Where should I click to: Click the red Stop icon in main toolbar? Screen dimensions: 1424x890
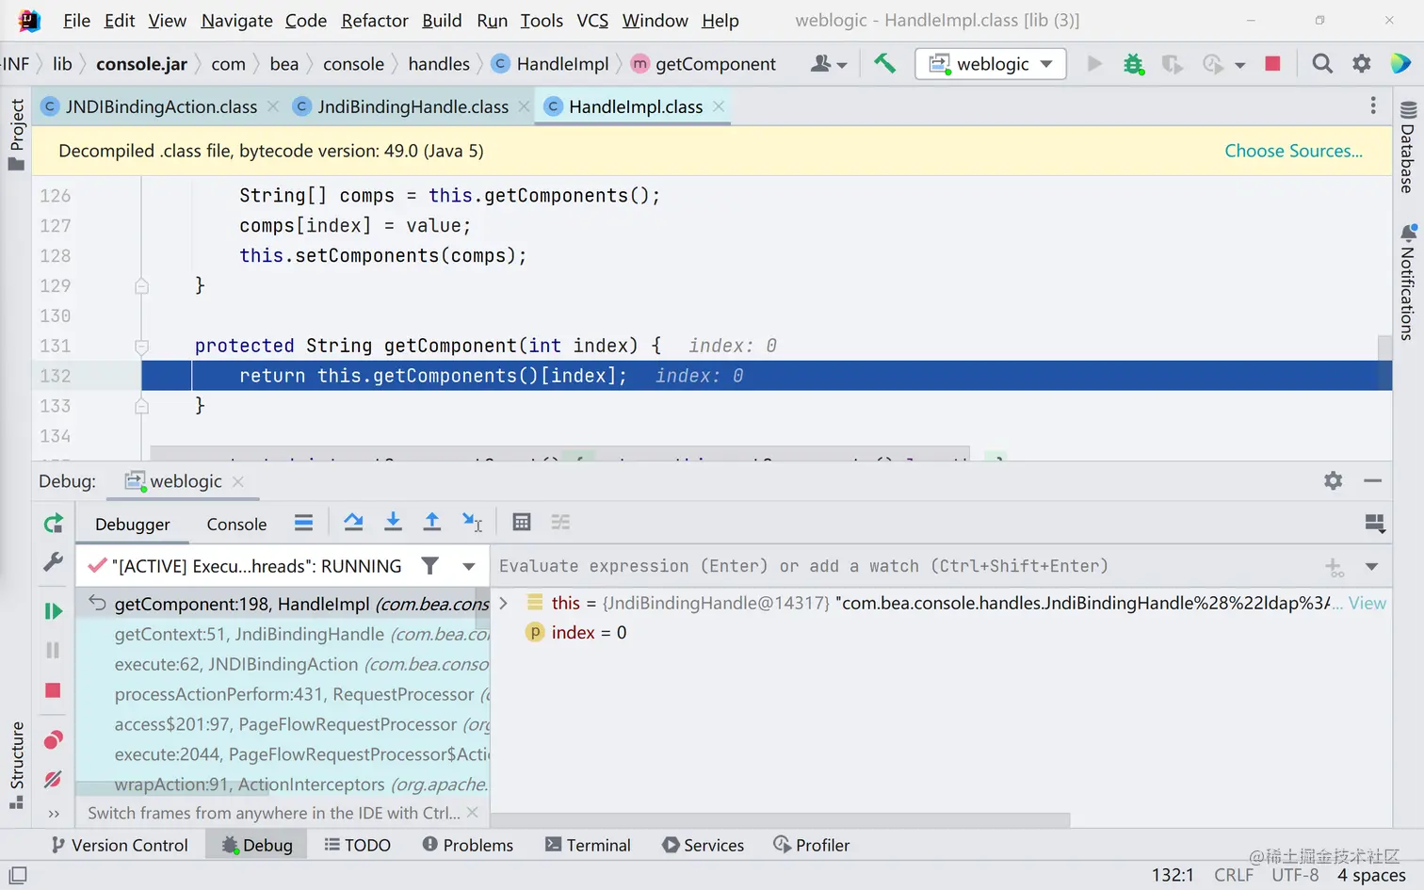(1272, 63)
